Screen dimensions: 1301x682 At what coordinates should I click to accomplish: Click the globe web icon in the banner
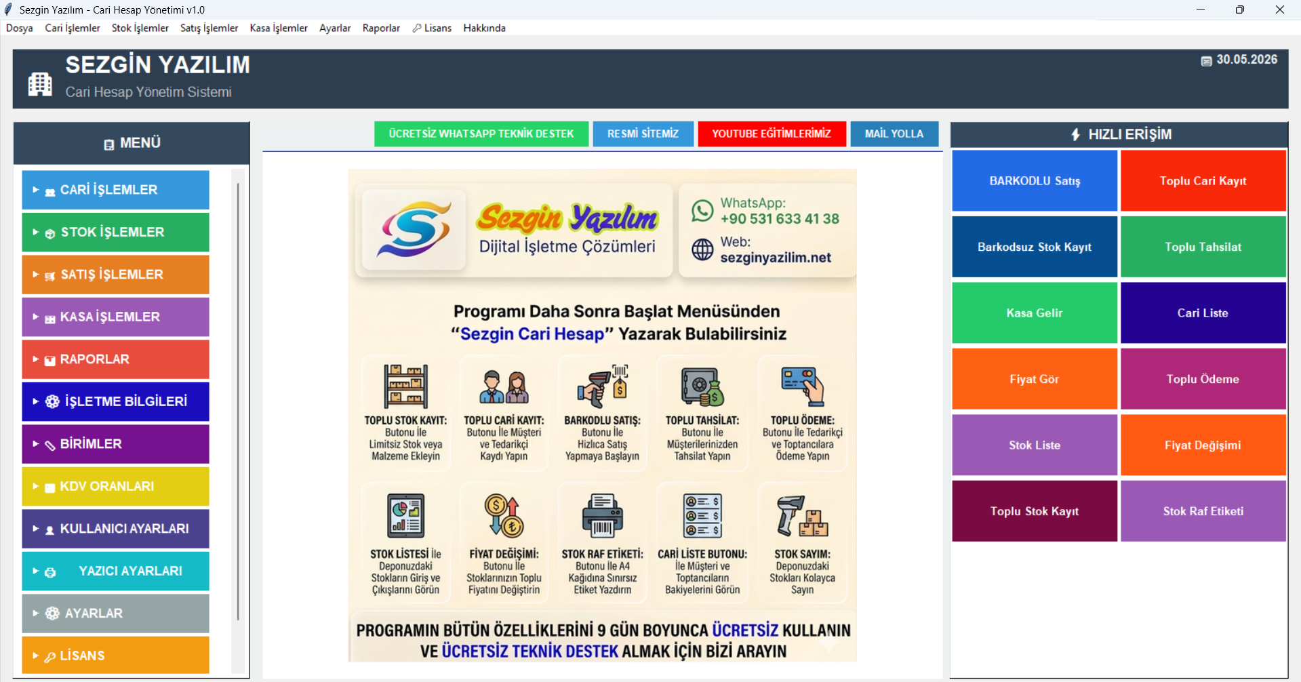pyautogui.click(x=702, y=249)
